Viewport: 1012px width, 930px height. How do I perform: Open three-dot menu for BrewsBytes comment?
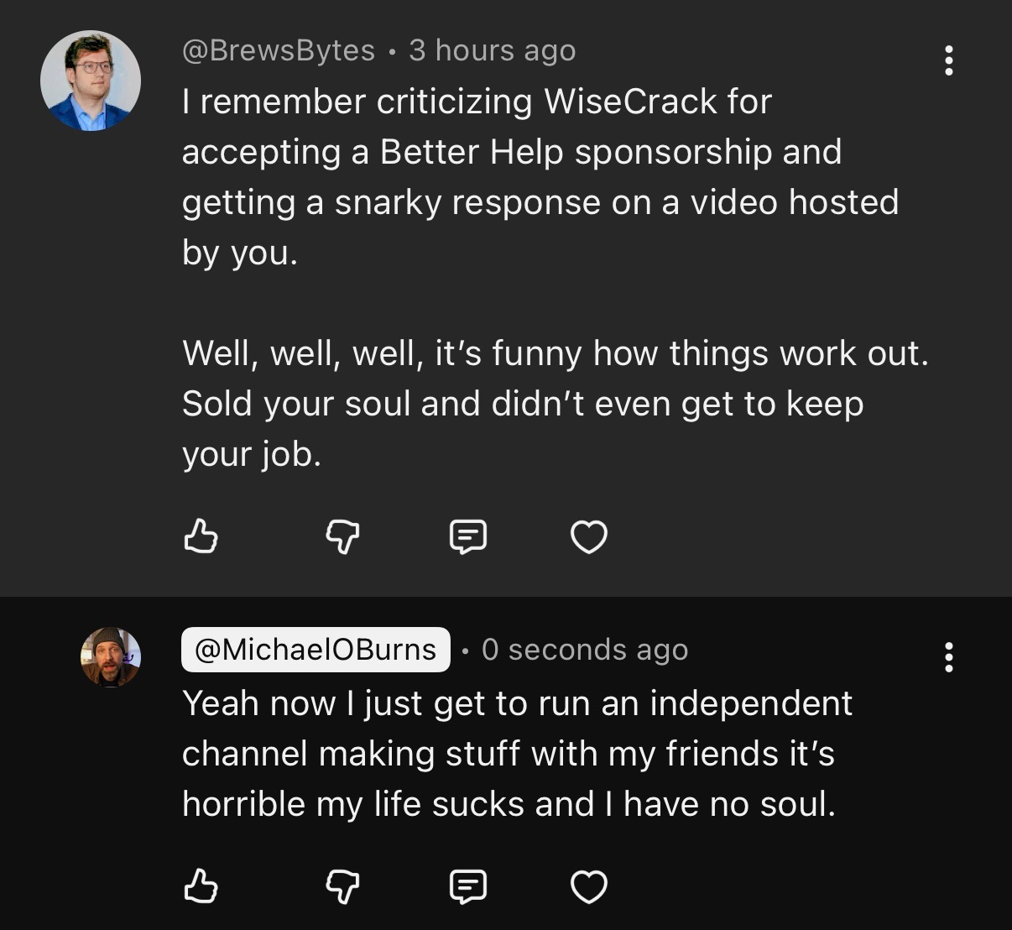point(949,60)
